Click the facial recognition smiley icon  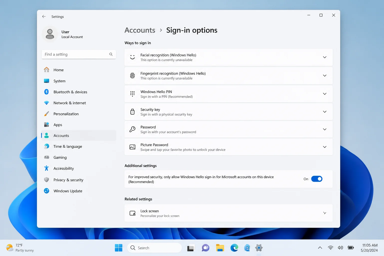pos(132,57)
